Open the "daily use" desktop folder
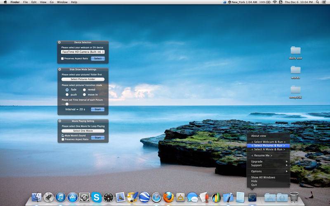Screen dimensions: 330x206 [x=295, y=51]
